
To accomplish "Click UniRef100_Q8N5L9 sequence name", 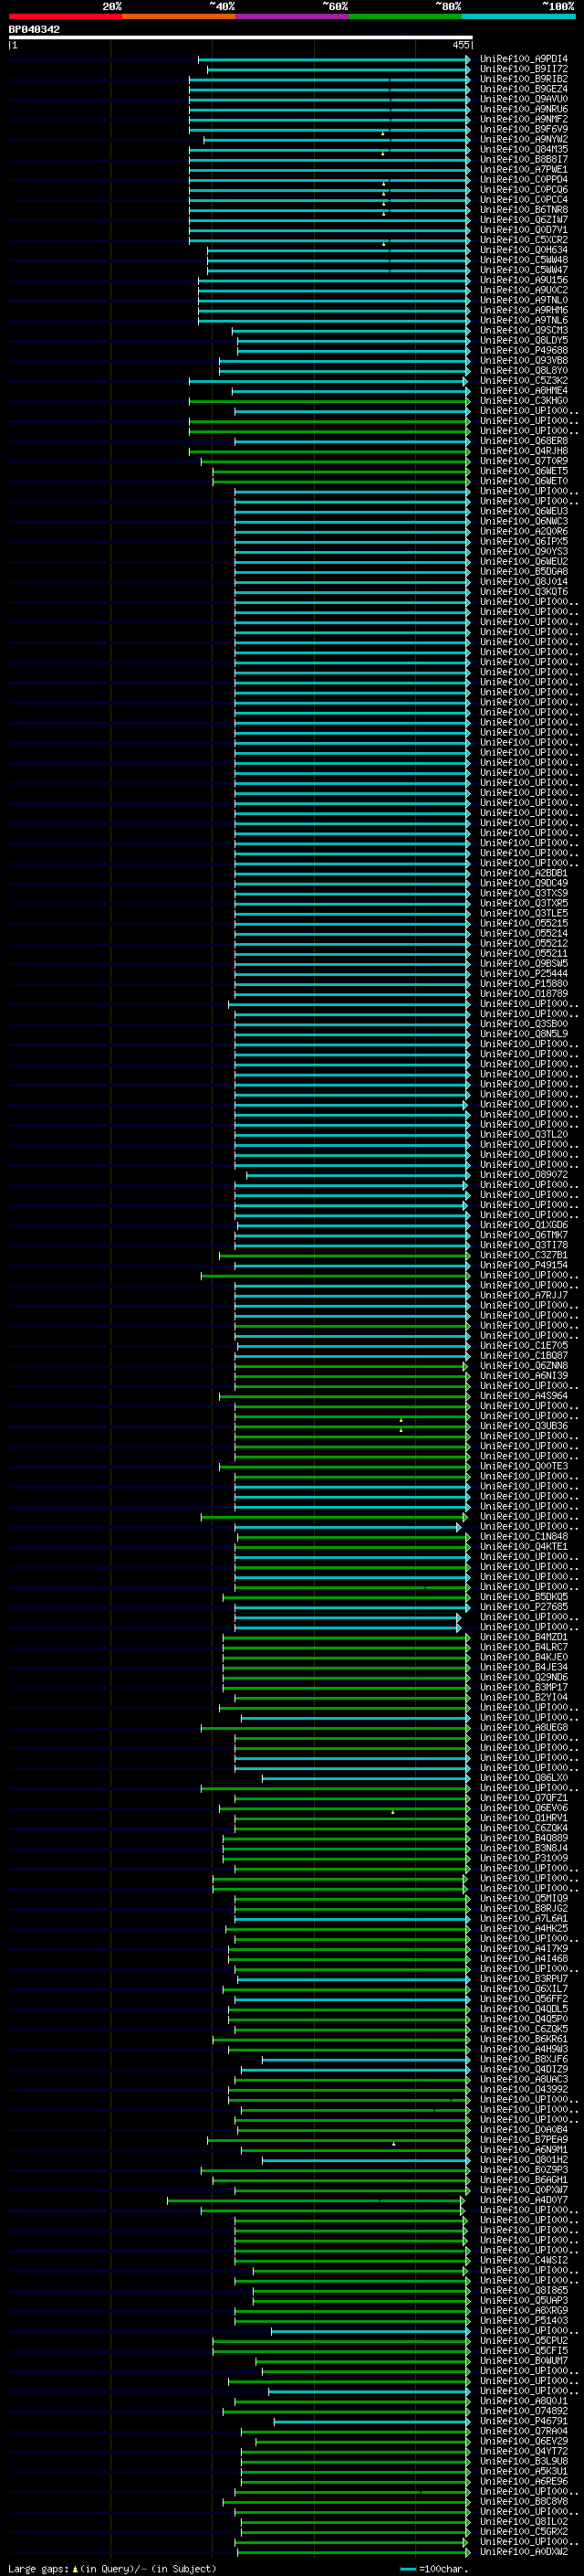I will point(524,1034).
